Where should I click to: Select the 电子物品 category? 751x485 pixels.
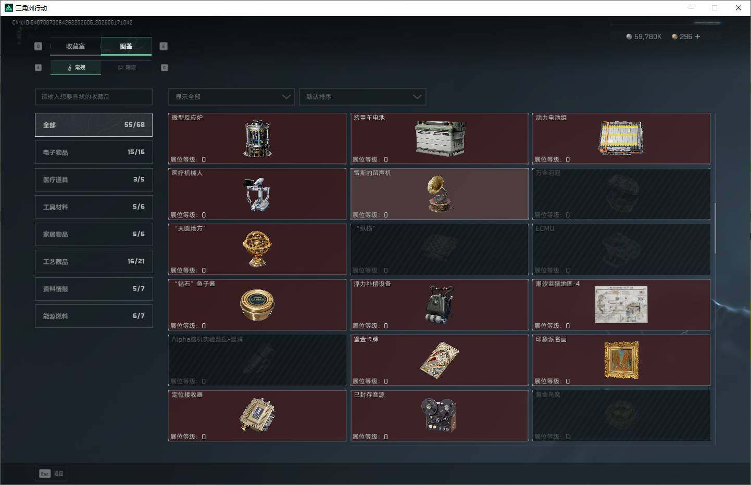pos(94,152)
